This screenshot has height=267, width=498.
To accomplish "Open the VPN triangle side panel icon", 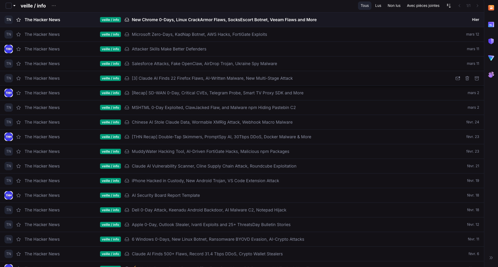I will click(x=491, y=58).
